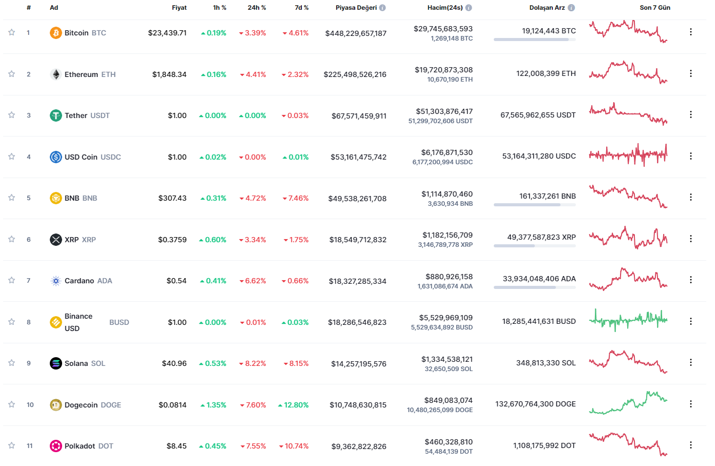Viewport: 715px width, 466px height.
Task: Click the Solana logo icon
Action: coord(55,363)
